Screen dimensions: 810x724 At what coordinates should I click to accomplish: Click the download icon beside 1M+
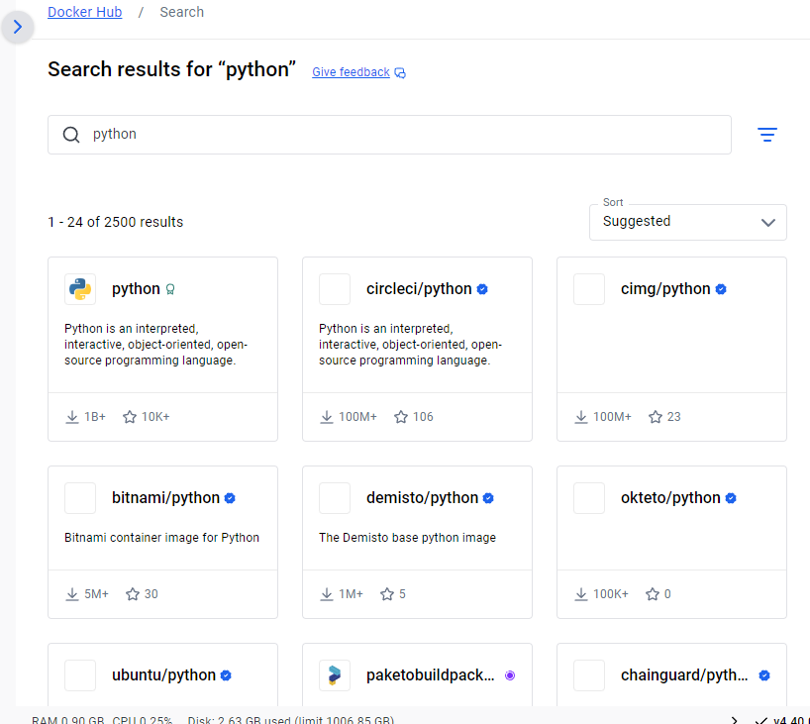click(327, 594)
